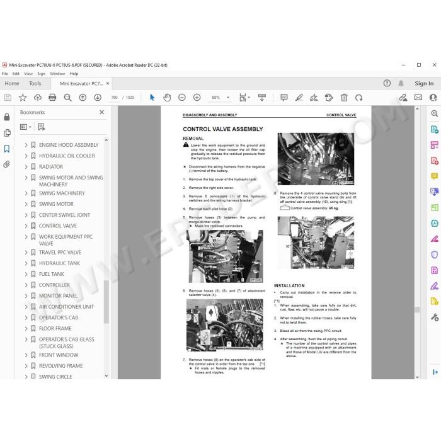Open the View menu
The image size is (441, 441).
pos(28,74)
